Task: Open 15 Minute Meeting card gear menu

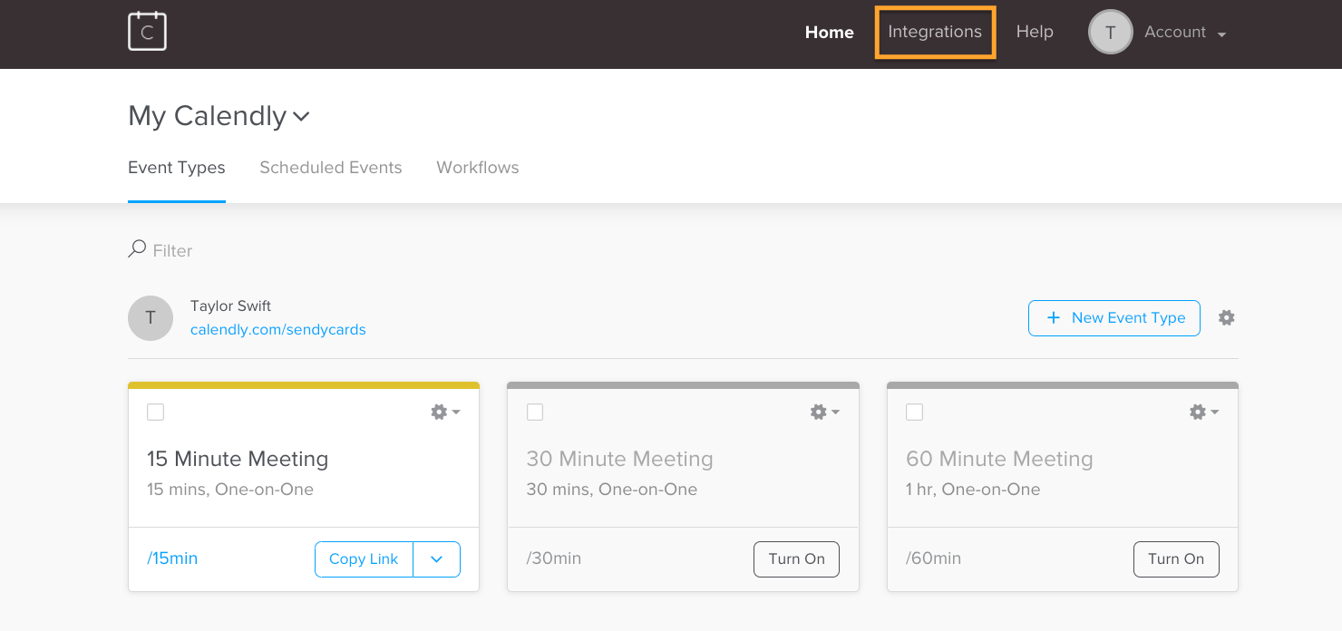Action: (445, 412)
